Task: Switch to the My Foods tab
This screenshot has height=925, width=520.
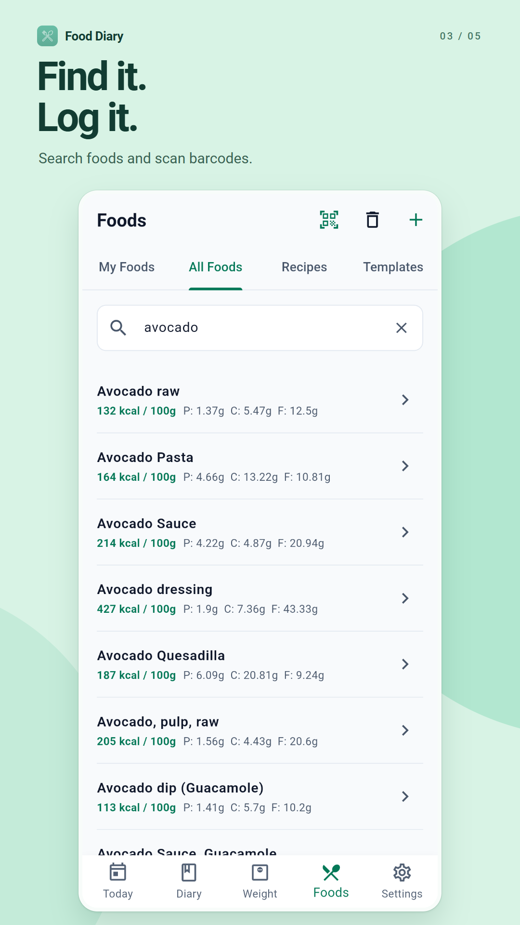Action: click(127, 267)
